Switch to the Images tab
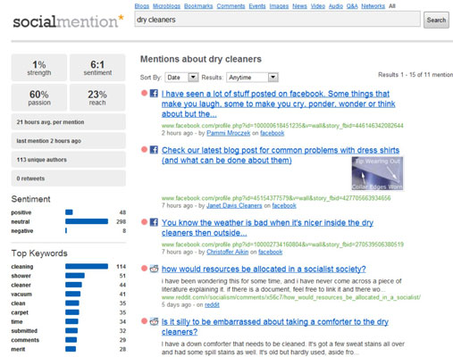The height and width of the screenshot is (357, 453). pos(279,6)
